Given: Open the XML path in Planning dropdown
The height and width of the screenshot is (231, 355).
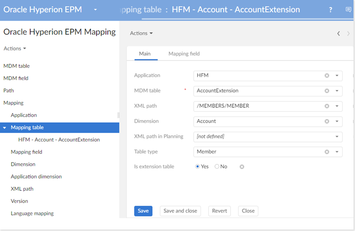Looking at the screenshot, I should tap(337, 137).
